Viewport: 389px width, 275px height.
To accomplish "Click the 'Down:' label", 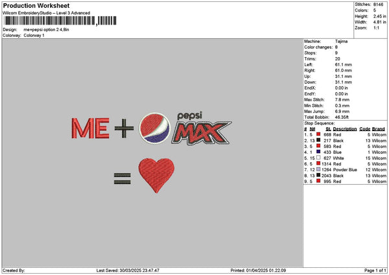I will (310, 82).
